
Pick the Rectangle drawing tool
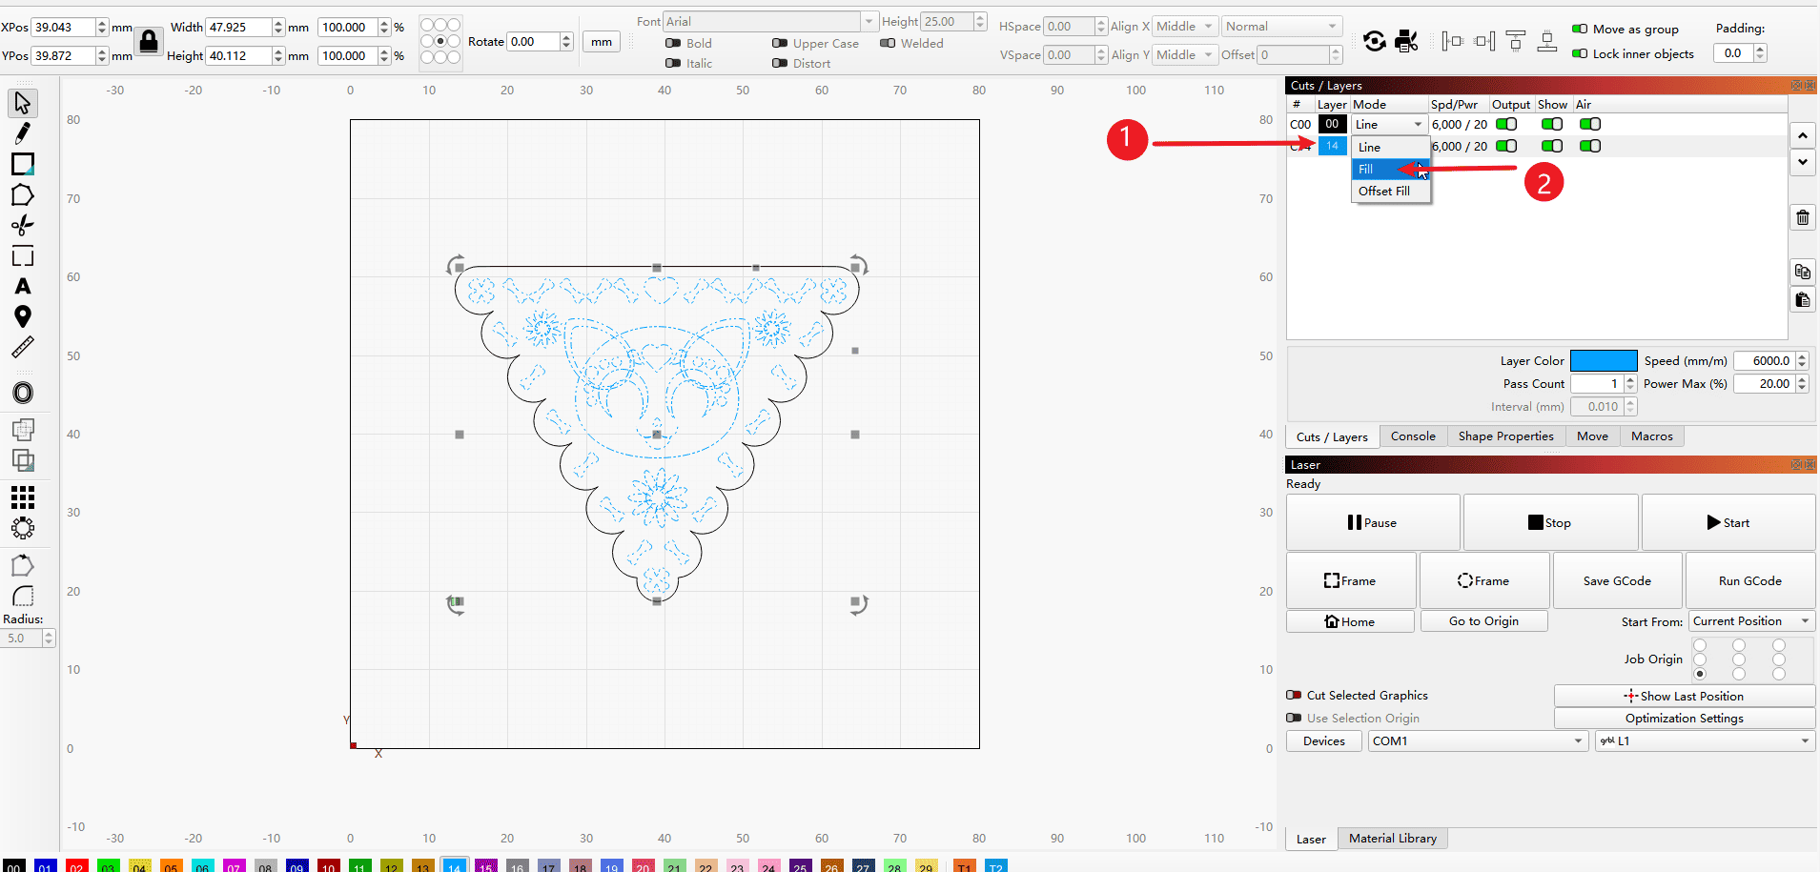click(23, 164)
